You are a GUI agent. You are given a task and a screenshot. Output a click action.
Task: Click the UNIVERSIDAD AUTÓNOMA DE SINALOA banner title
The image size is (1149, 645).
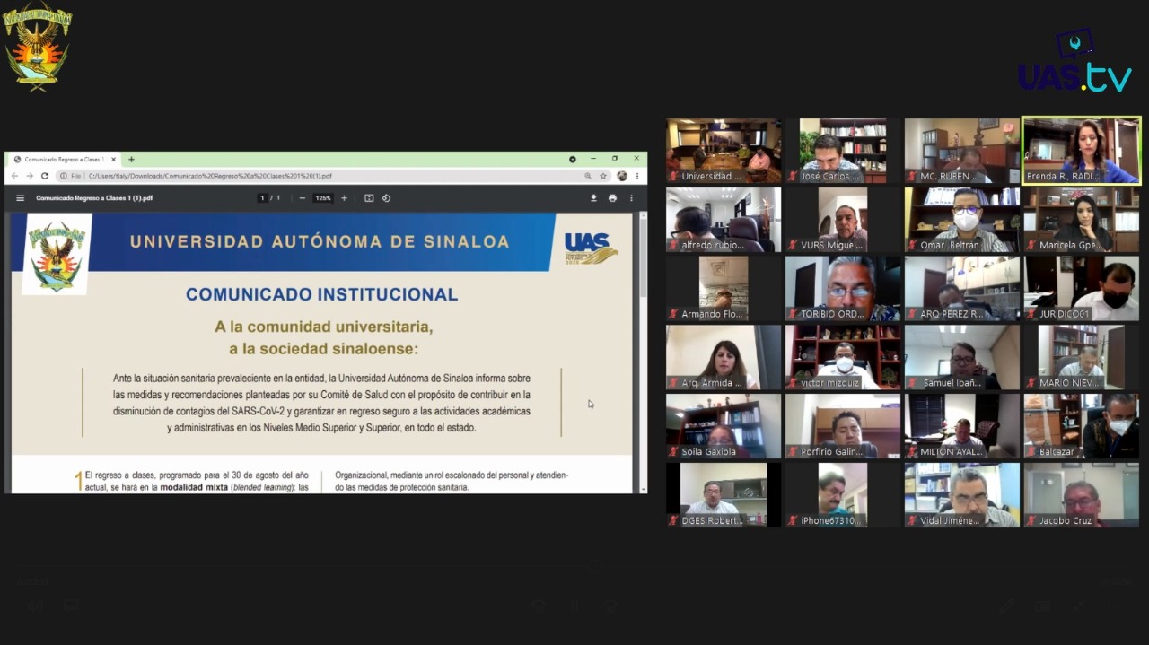coord(320,241)
